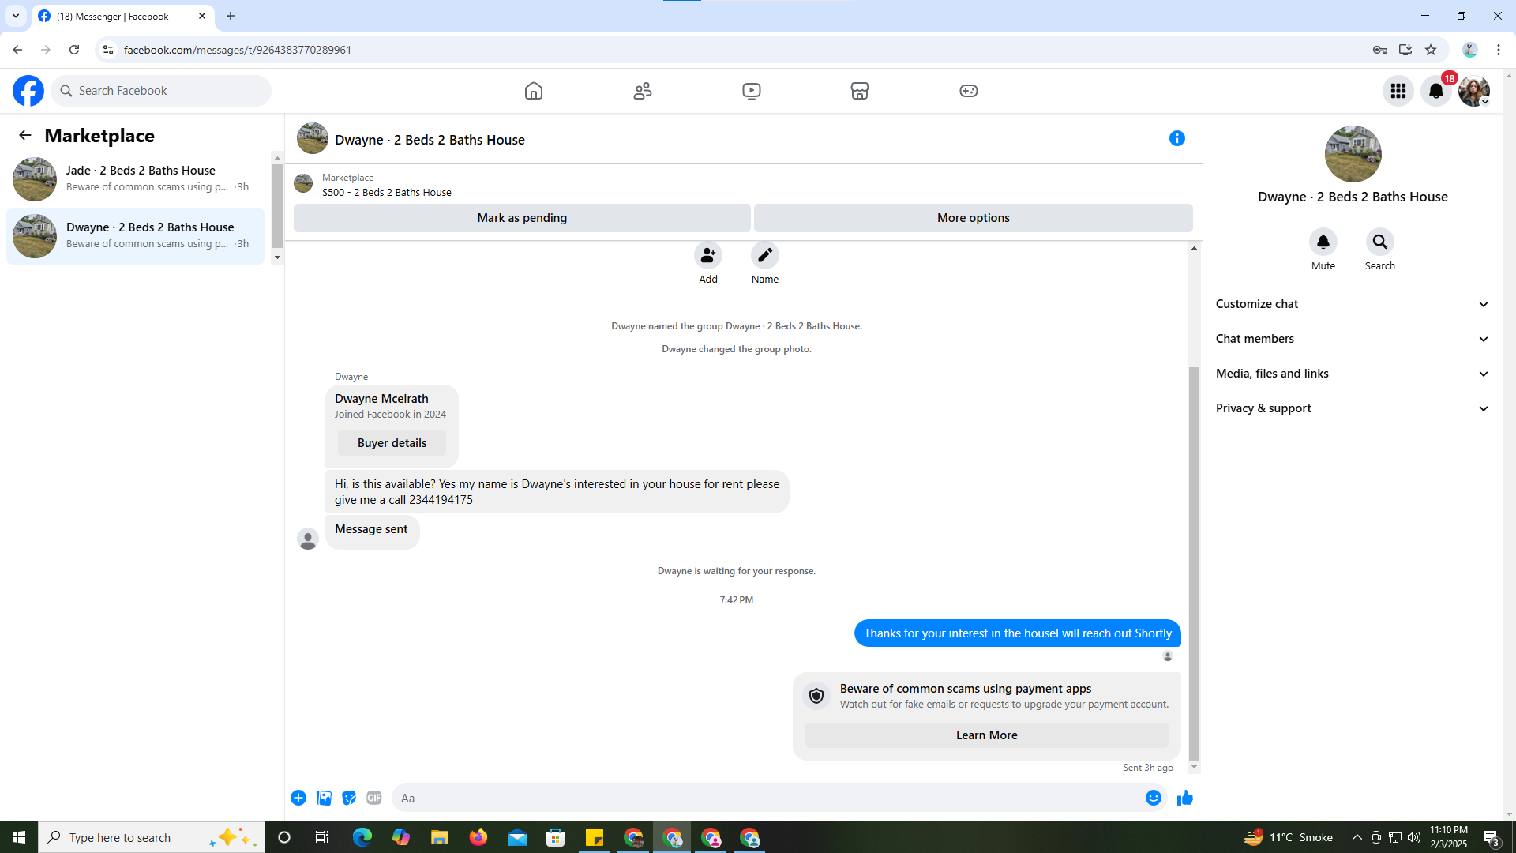Image resolution: width=1516 pixels, height=853 pixels.
Task: Show hidden system tray icons
Action: pyautogui.click(x=1357, y=837)
